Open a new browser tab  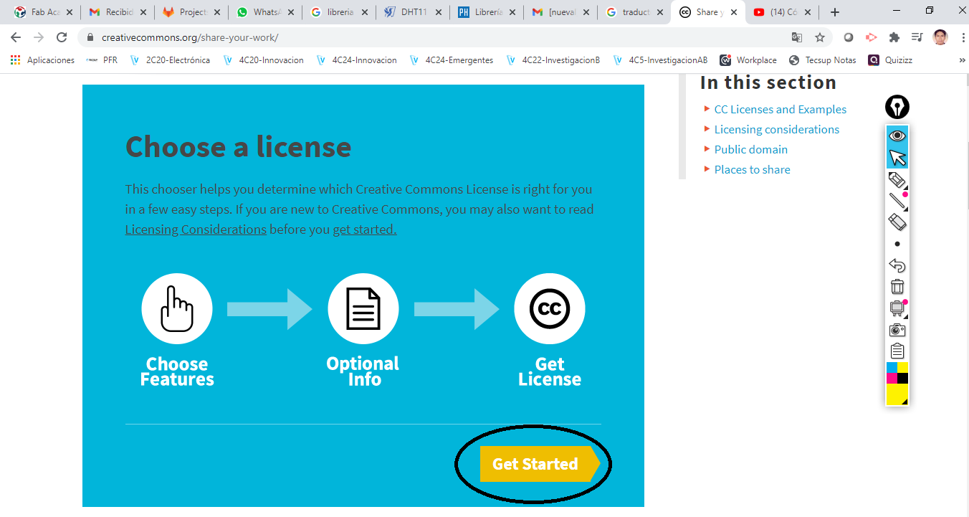(x=835, y=12)
